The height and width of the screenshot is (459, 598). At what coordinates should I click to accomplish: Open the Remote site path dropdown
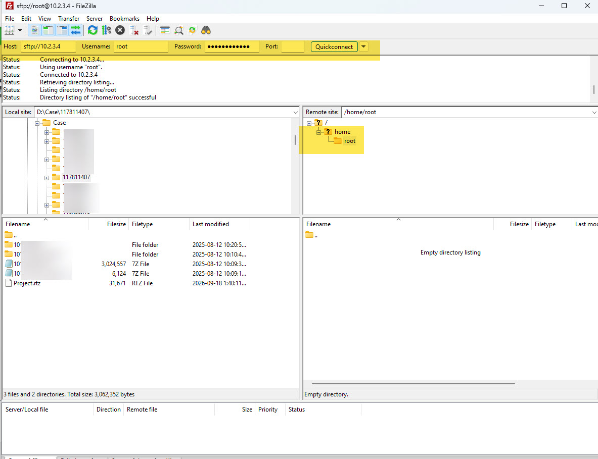click(x=594, y=113)
